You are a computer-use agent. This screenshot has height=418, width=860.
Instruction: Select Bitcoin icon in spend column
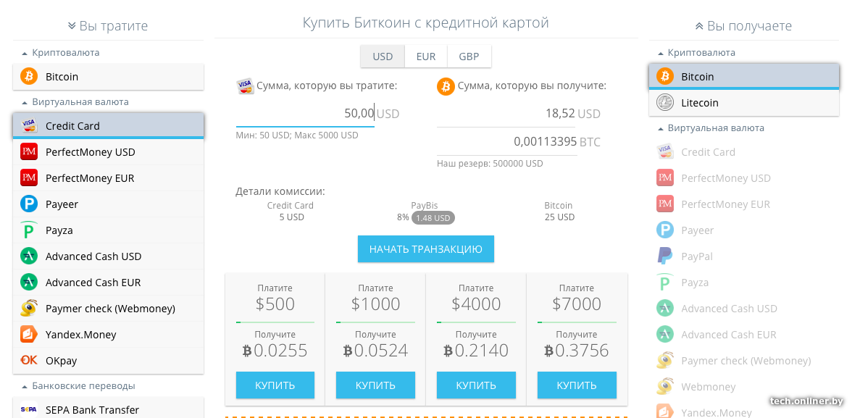click(29, 76)
